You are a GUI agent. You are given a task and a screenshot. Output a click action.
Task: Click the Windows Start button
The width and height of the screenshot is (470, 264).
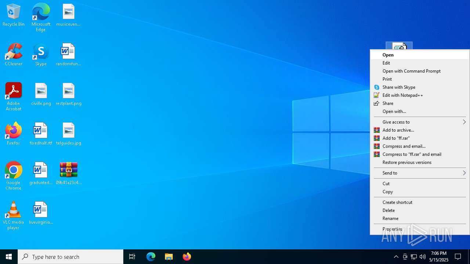click(9, 257)
